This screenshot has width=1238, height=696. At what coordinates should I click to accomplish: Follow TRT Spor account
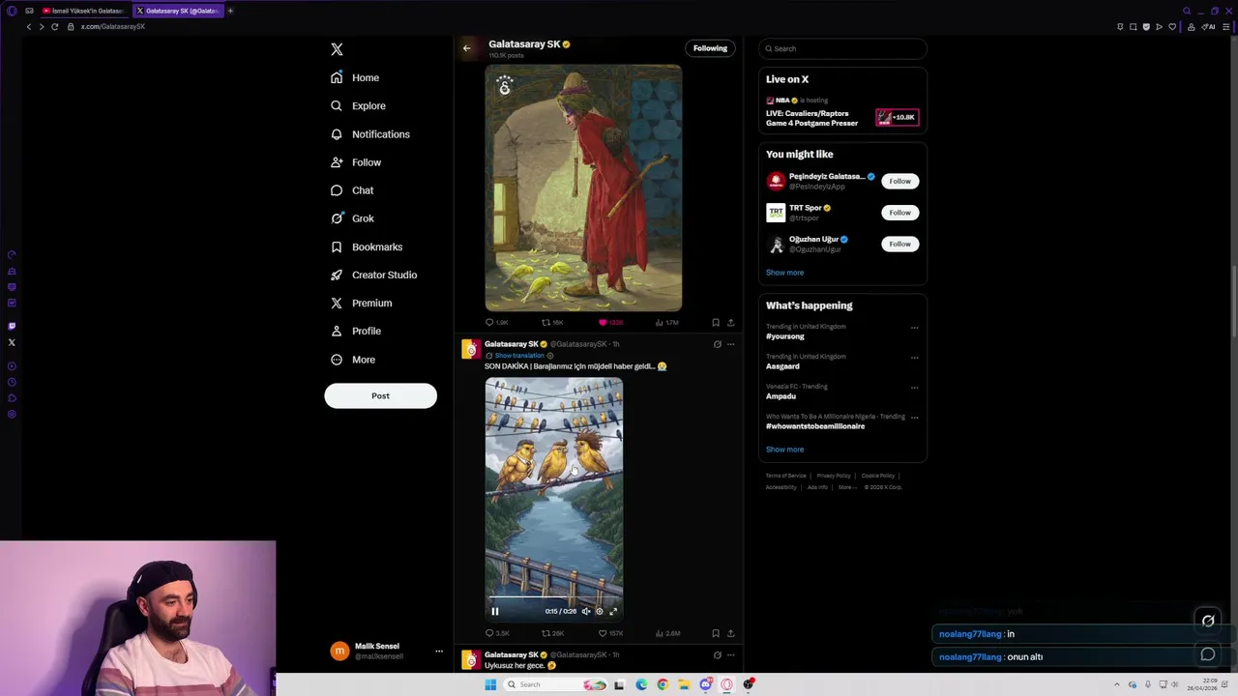point(899,213)
